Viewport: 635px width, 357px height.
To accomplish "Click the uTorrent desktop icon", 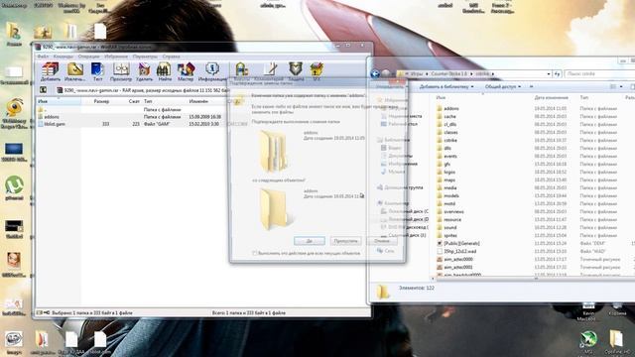I will pos(14,187).
